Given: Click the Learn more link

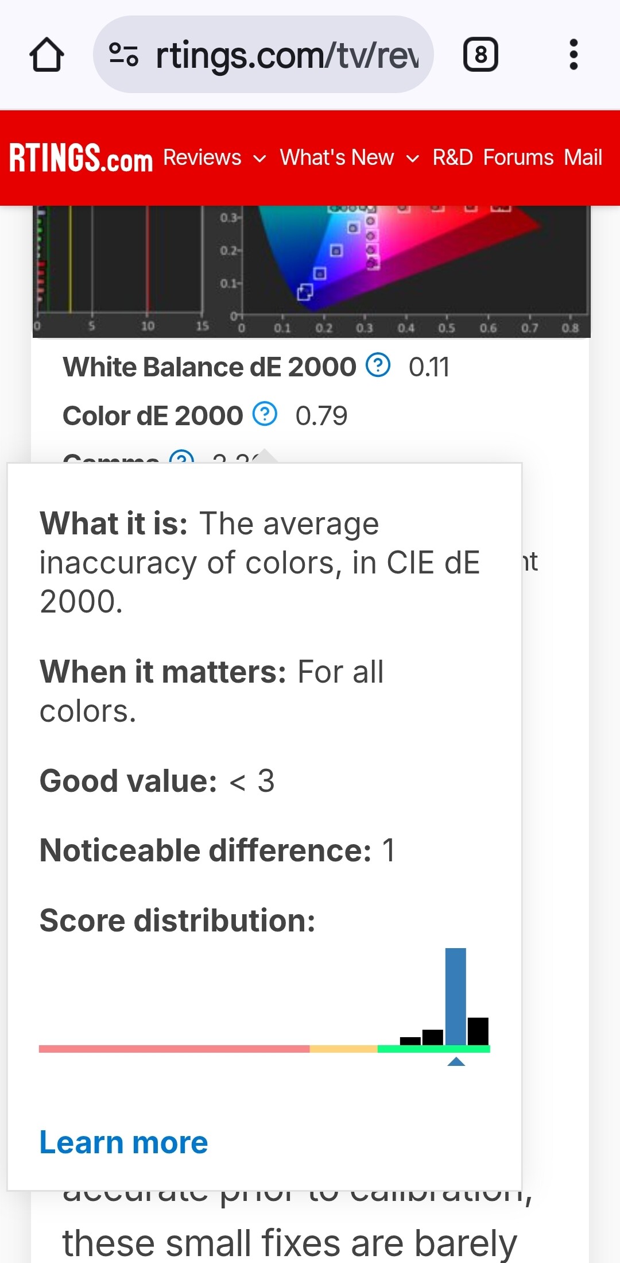Looking at the screenshot, I should click(x=123, y=1142).
